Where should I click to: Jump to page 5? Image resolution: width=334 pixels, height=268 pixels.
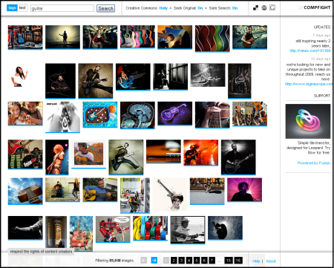pyautogui.click(x=197, y=261)
